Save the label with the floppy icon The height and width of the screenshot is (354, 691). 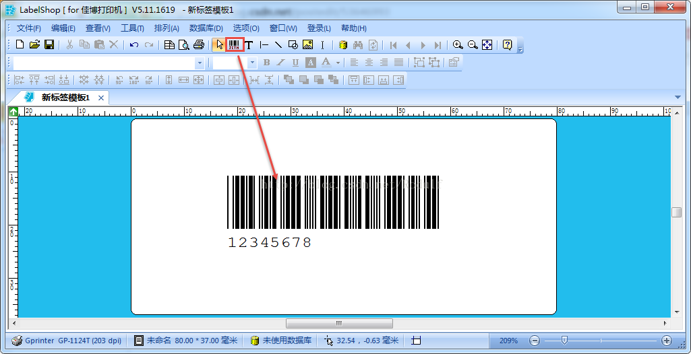click(49, 44)
